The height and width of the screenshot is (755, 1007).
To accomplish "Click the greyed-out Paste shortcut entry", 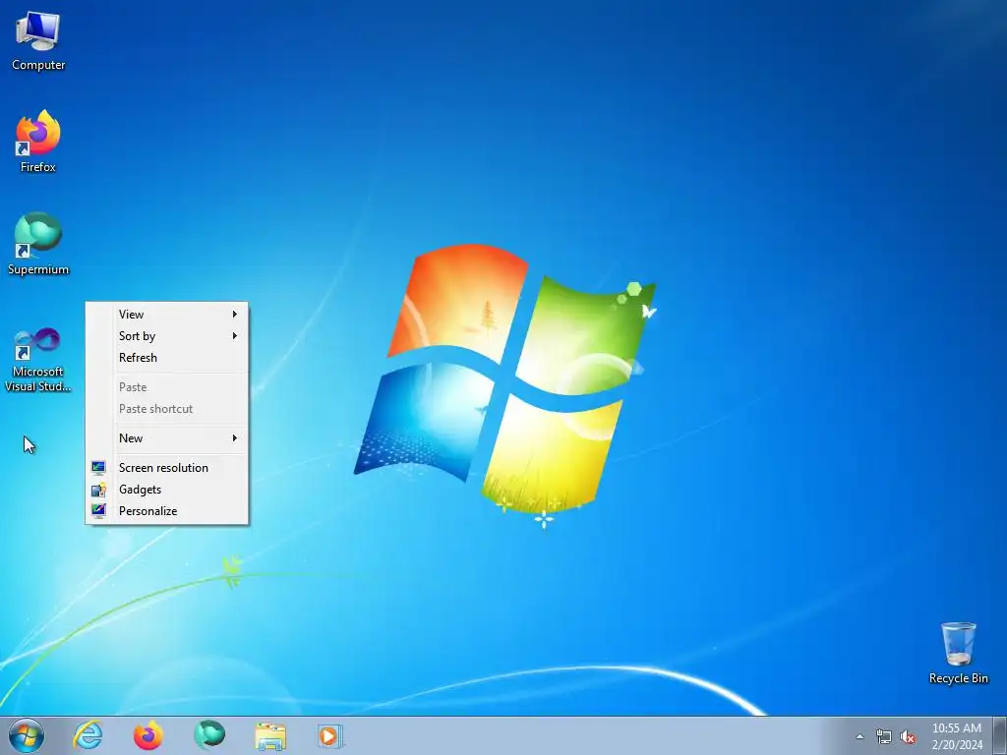I will [x=167, y=409].
